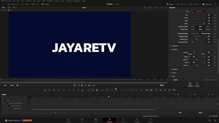
Task: Add a Renderer3D node from the toolbar
Action: 174,90
